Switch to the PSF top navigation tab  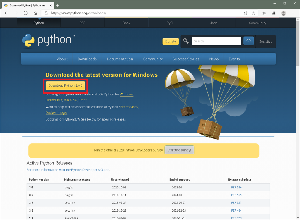pyautogui.click(x=82, y=23)
